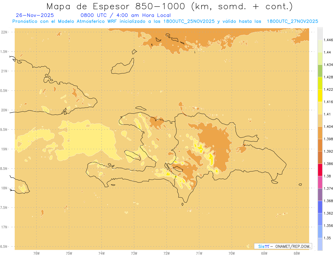Click the time label '0800 UTC / 4:00 am Hora Local'
This screenshot has width=333, height=257.
126,16
